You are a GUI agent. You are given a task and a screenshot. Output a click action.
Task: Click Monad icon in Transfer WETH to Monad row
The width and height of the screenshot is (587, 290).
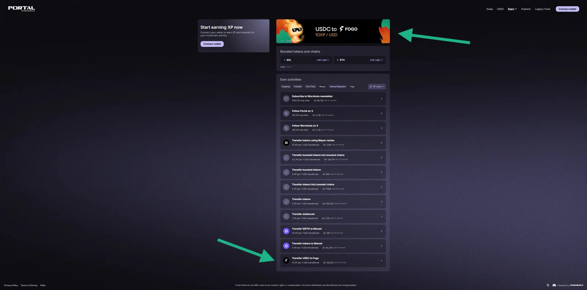[x=286, y=231]
